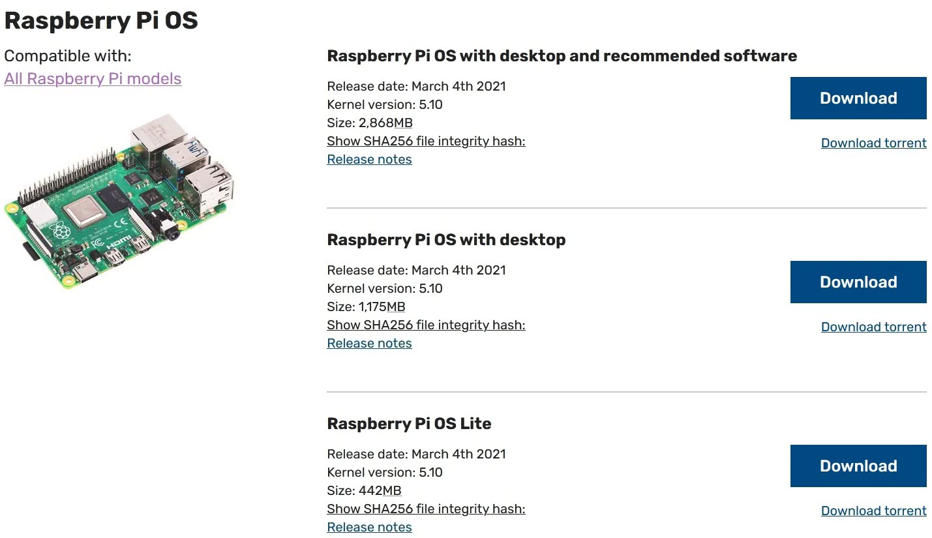Get torrent for Raspberry Pi OS with desktop
Image resolution: width=932 pixels, height=538 pixels.
point(873,327)
